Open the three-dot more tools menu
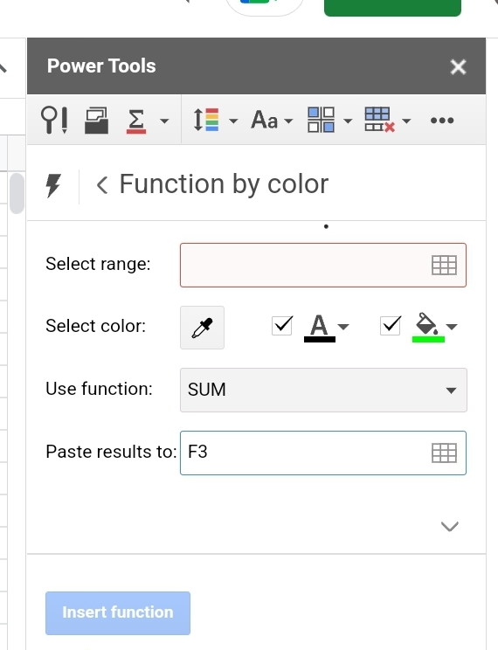498x650 pixels. [442, 121]
